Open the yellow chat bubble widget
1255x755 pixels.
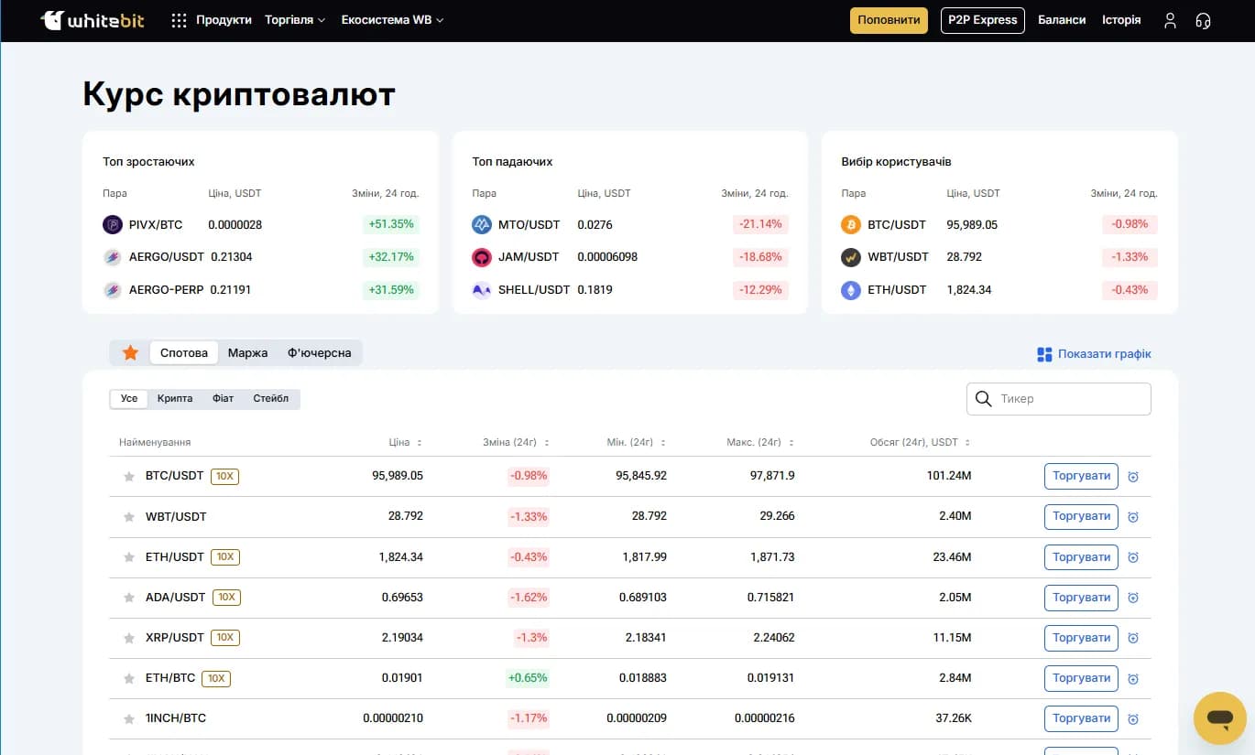click(x=1219, y=717)
